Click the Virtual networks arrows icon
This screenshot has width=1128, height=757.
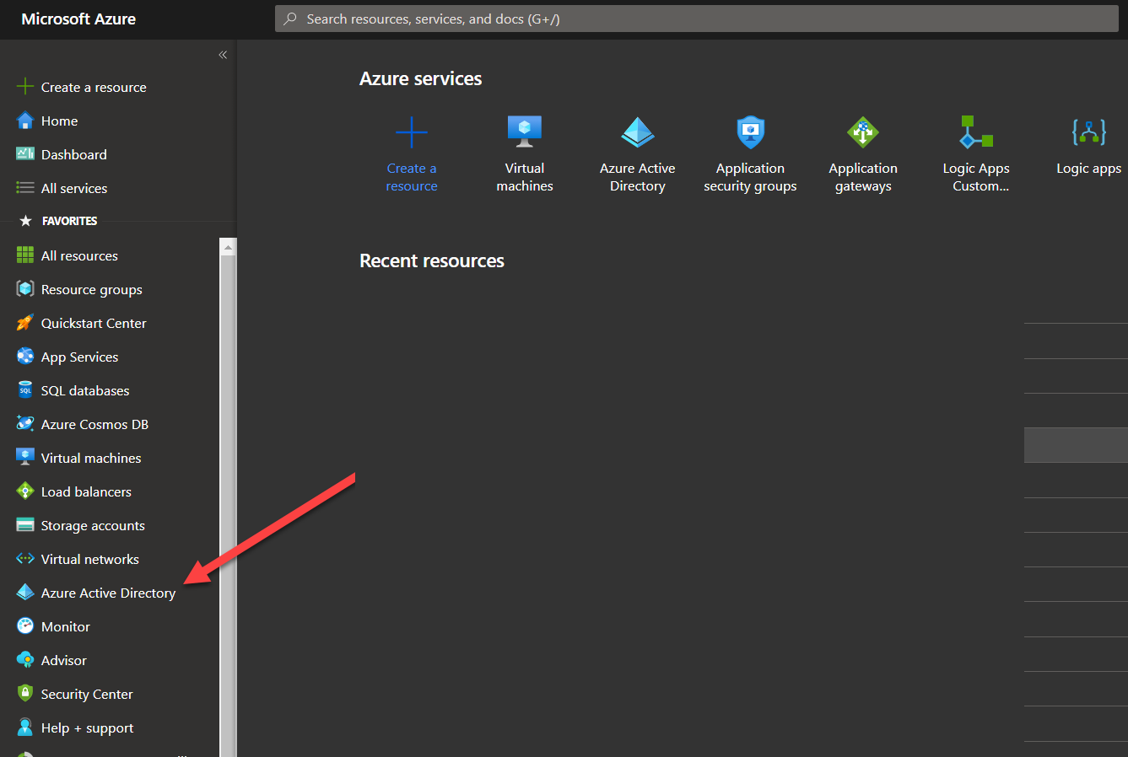25,559
